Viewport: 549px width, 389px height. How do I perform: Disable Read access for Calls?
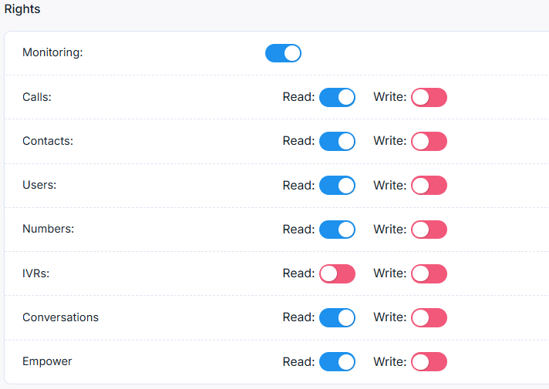(337, 97)
